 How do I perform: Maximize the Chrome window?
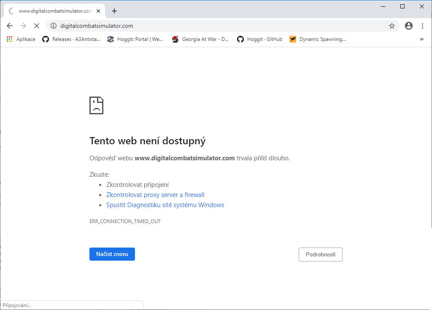tap(402, 6)
